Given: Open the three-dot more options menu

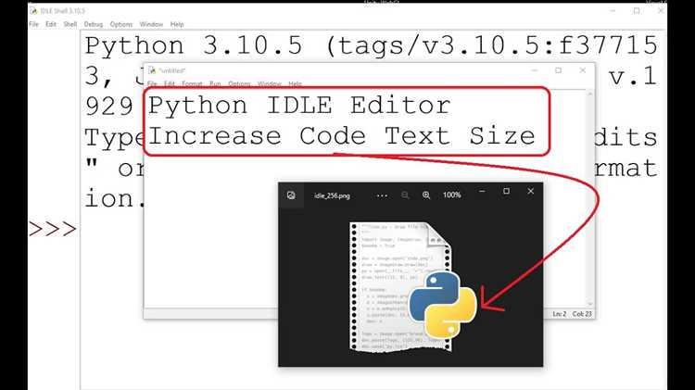Looking at the screenshot, I should pyautogui.click(x=382, y=195).
